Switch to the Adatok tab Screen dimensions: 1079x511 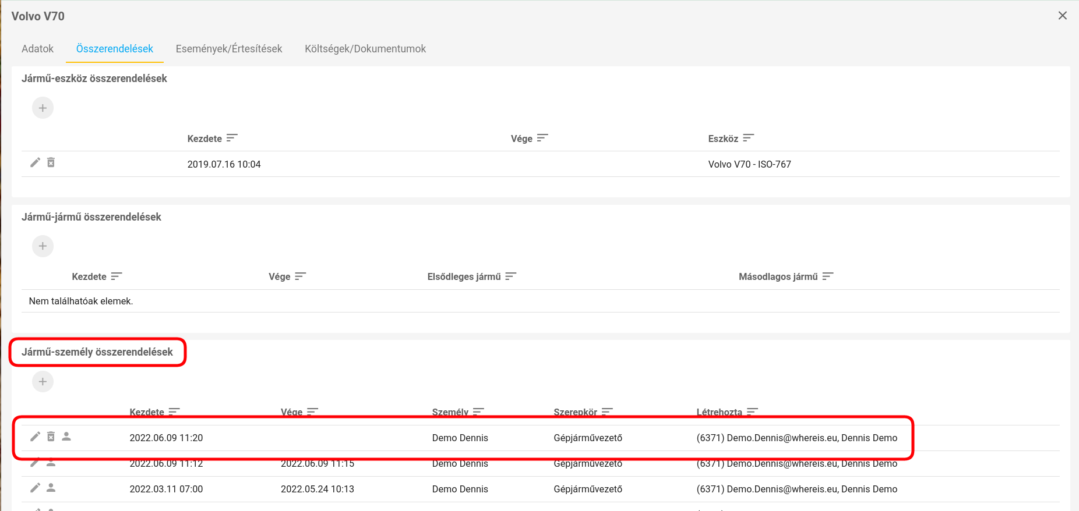click(x=37, y=49)
